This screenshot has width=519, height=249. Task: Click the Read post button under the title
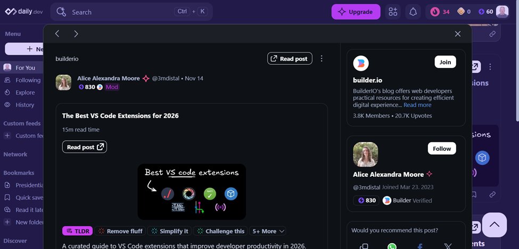(85, 147)
